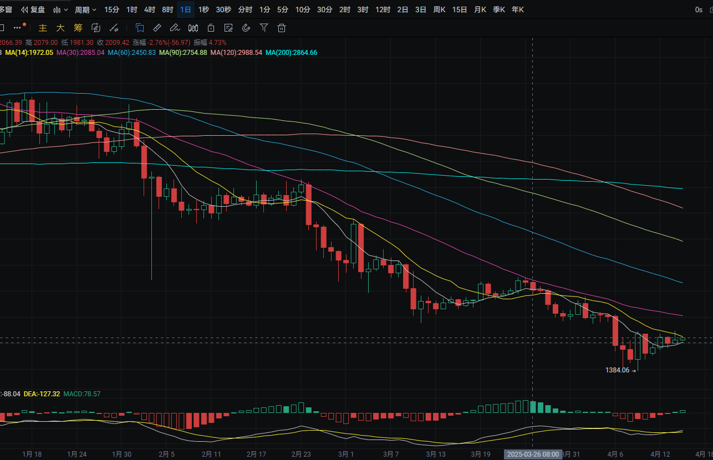
Task: Open the three-dots more options menu
Action: [x=18, y=27]
